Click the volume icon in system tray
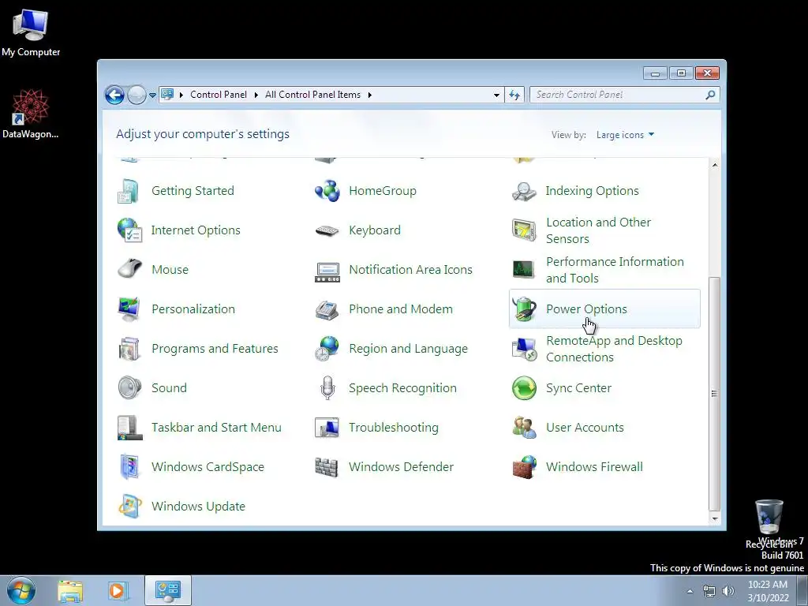The width and height of the screenshot is (808, 606). [728, 591]
